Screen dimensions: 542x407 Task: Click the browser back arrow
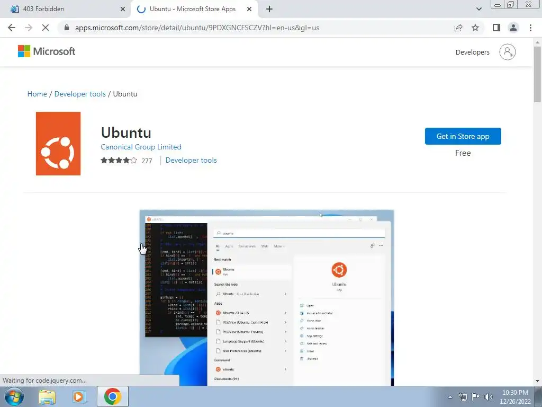[x=12, y=28]
